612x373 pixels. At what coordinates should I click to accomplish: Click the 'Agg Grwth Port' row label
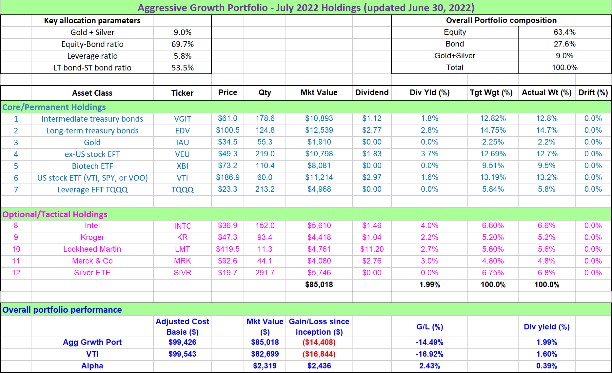(92, 343)
